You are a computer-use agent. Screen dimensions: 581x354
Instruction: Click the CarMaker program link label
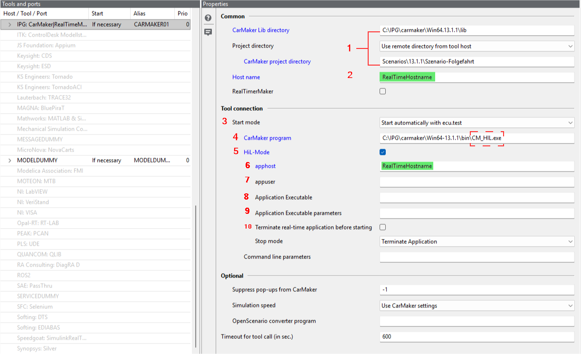tap(267, 138)
